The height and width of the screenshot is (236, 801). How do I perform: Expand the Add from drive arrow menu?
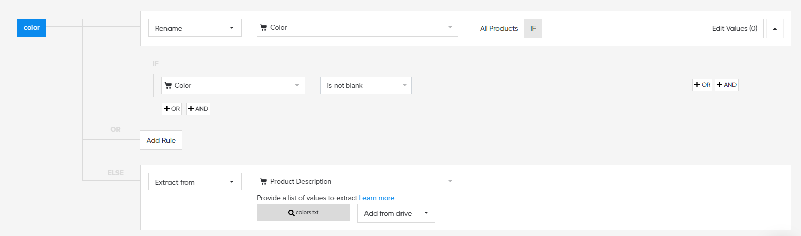[426, 213]
